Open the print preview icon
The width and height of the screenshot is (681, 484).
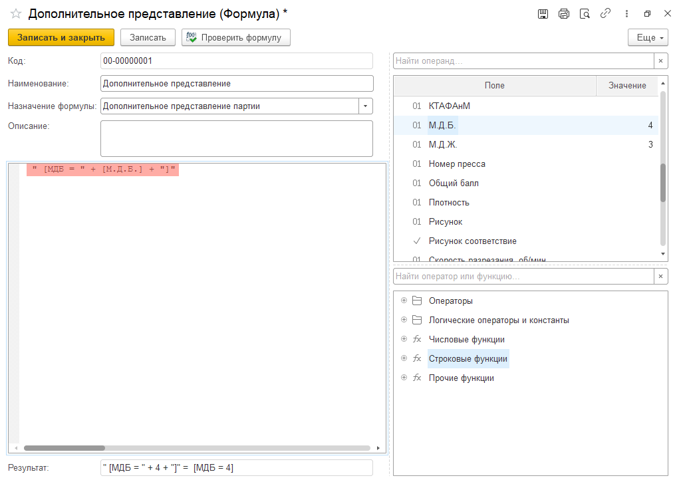tap(585, 14)
